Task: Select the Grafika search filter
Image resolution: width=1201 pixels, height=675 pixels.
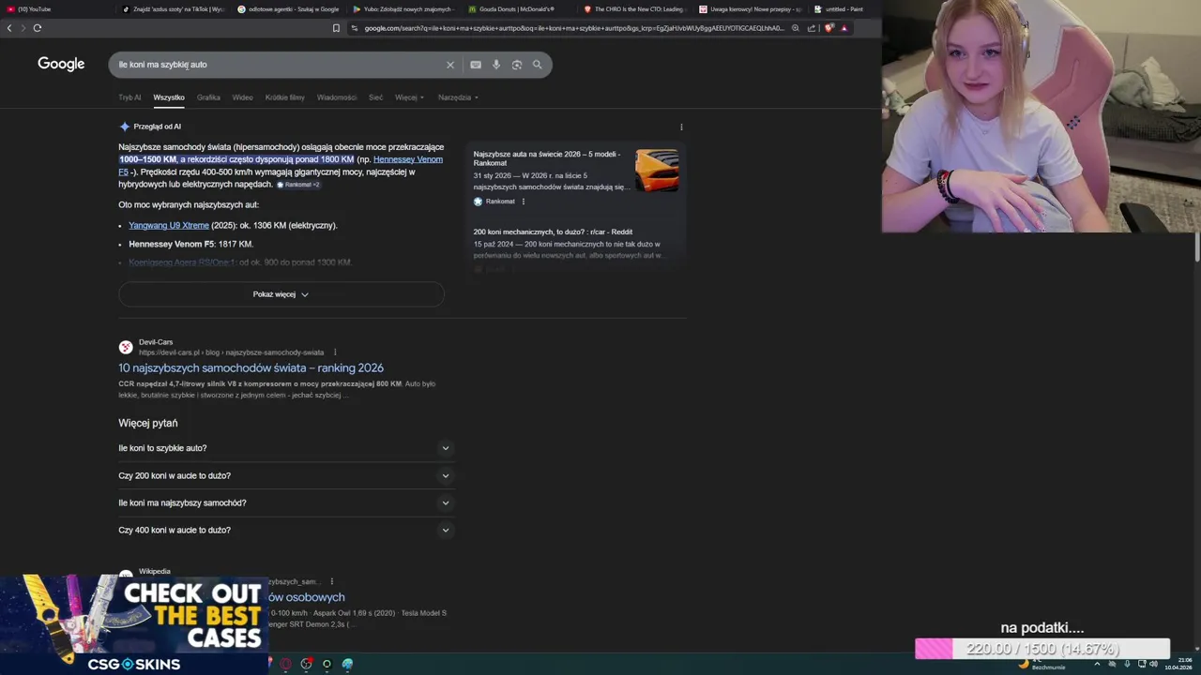Action: pyautogui.click(x=208, y=97)
